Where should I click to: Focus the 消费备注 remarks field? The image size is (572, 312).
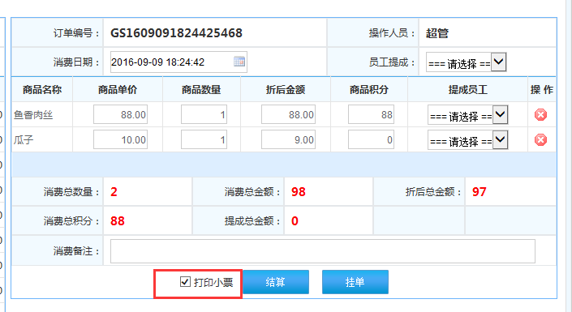coord(322,251)
